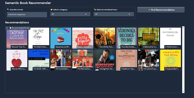Click the gallery scrollbar down arrow
This screenshot has width=194, height=98.
183,92
